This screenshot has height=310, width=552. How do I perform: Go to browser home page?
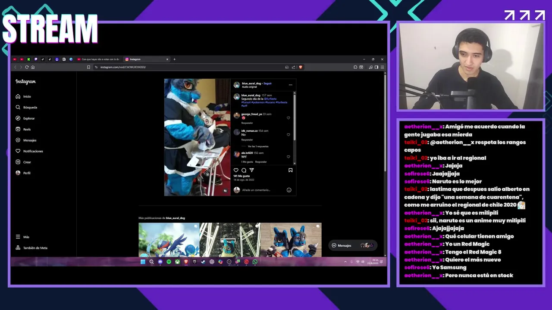point(33,67)
